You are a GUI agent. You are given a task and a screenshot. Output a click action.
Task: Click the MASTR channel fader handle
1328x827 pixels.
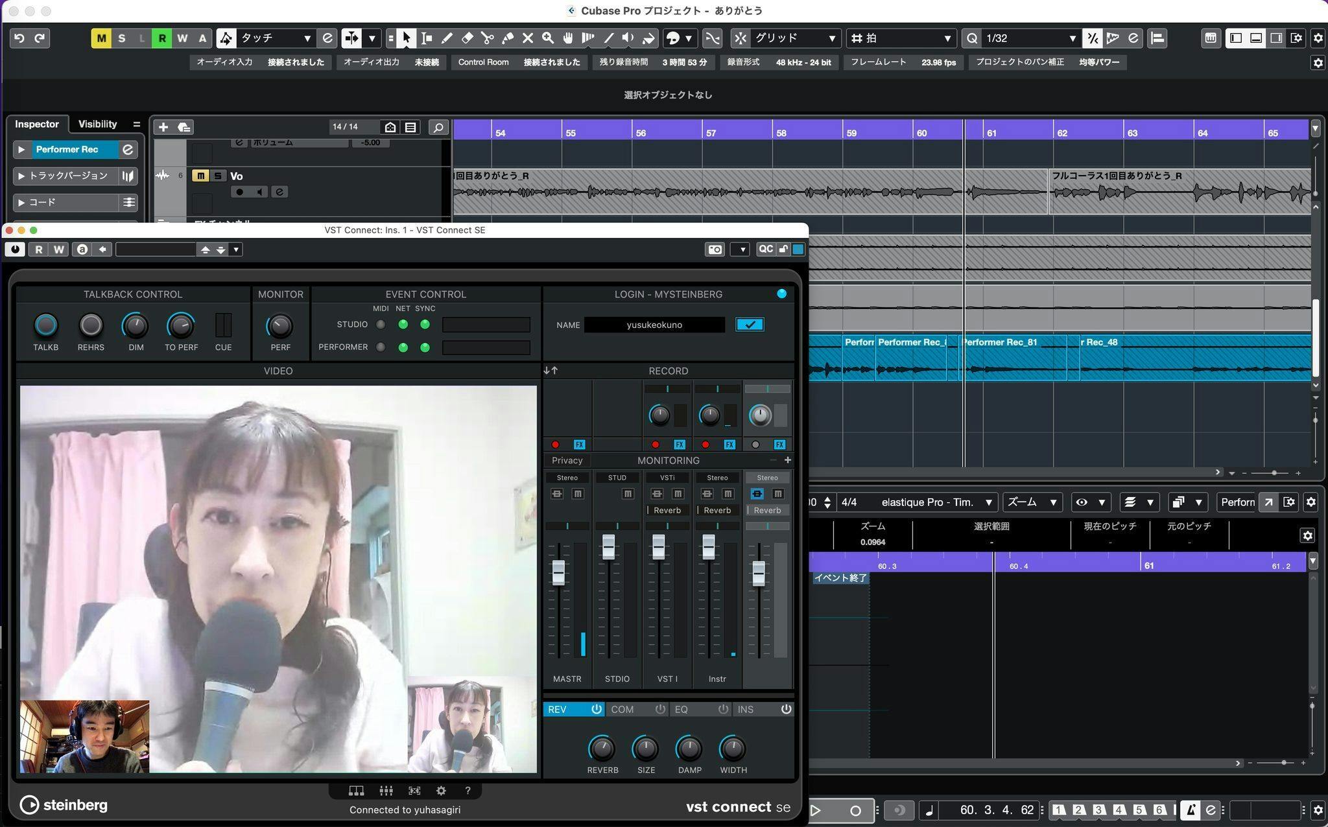click(558, 573)
